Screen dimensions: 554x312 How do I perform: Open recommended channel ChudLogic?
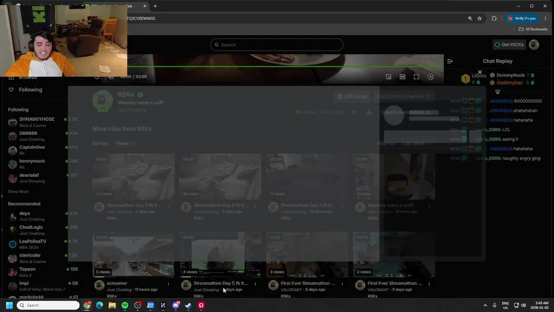coord(42,230)
